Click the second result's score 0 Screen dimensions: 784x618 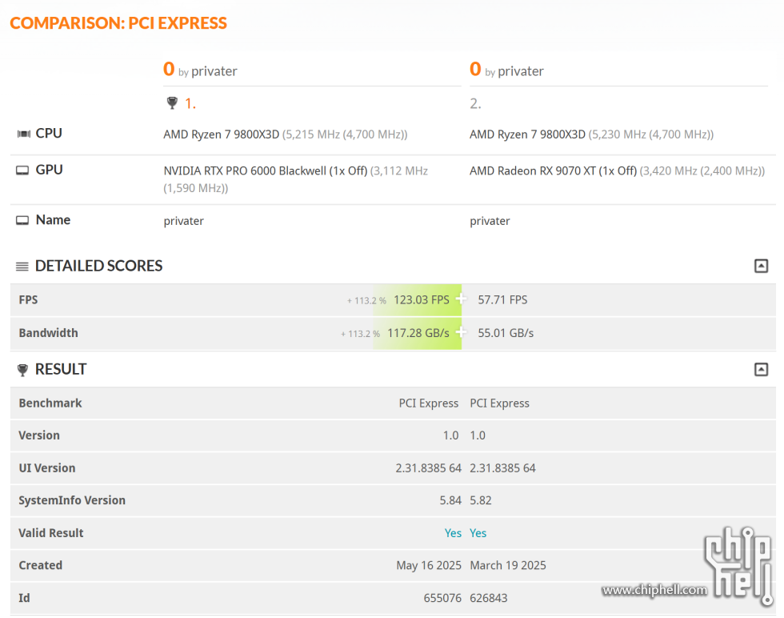[x=475, y=69]
